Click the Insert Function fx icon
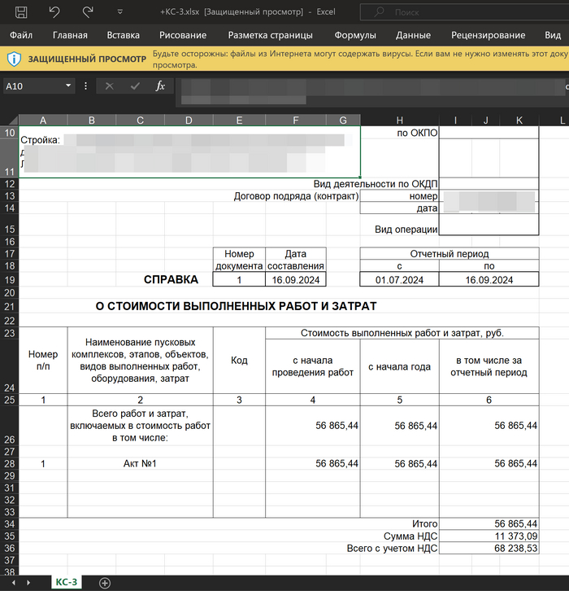The image size is (569, 591). [x=160, y=85]
